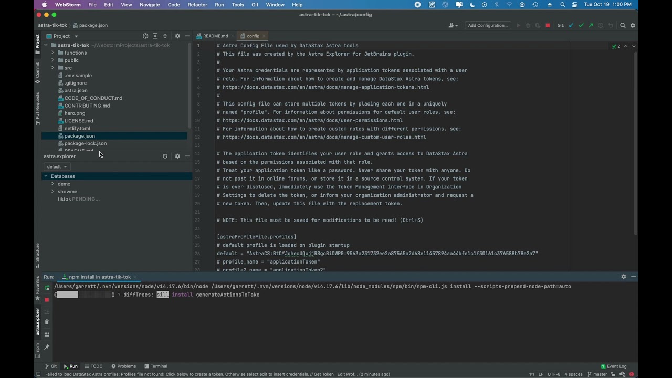This screenshot has height=378, width=672.
Task: Click the Run panel layout icon
Action: (x=47, y=334)
